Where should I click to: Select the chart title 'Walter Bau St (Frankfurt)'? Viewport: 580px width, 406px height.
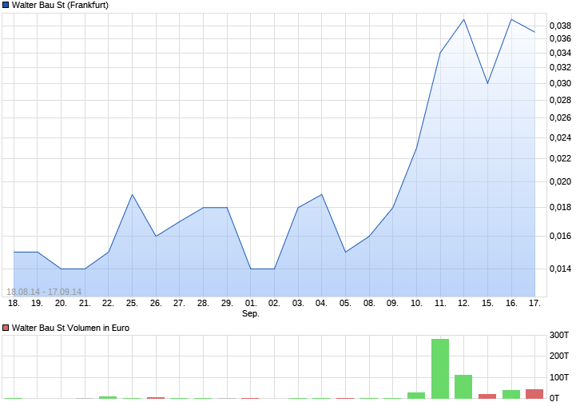[60, 5]
